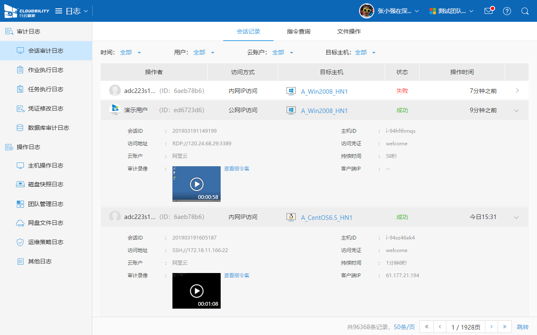The image size is (537, 335).
Task: Open 凭证修改日志 in the sidebar
Action: (x=45, y=108)
